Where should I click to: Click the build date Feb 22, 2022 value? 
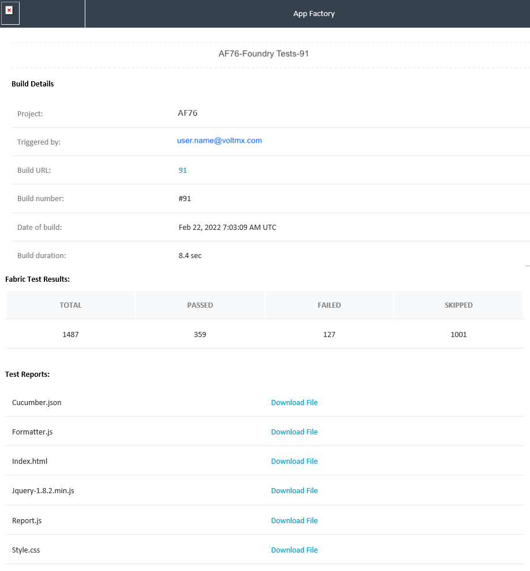point(227,228)
